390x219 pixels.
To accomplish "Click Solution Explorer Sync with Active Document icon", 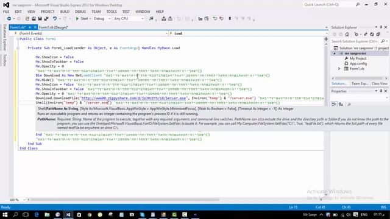I will point(366,35).
